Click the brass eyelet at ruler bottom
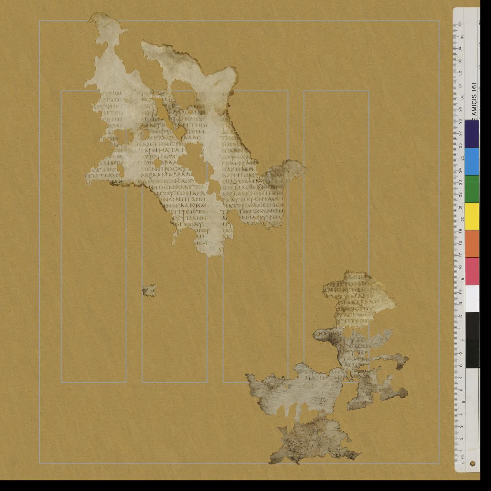Image resolution: width=491 pixels, height=491 pixels. coord(473,464)
